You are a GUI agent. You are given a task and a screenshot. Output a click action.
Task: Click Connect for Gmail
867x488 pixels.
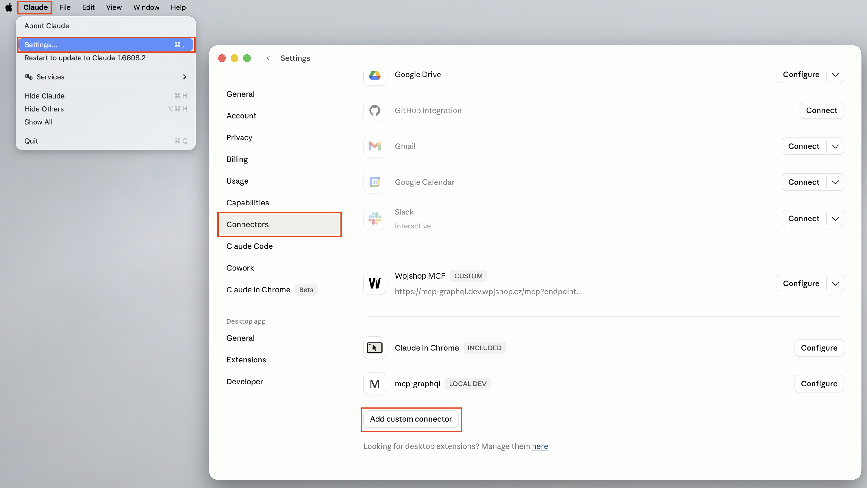click(804, 146)
